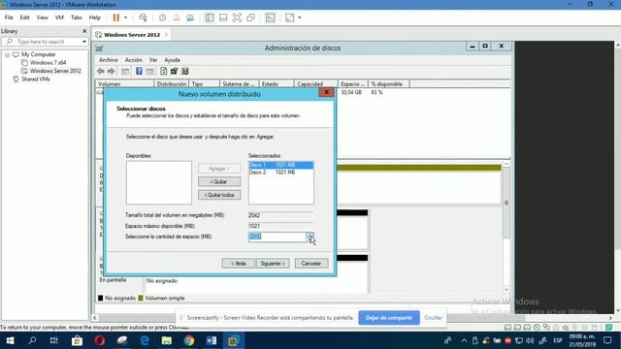The width and height of the screenshot is (621, 349).
Task: Select Disco 1 in Seleccionados list
Action: click(x=280, y=165)
